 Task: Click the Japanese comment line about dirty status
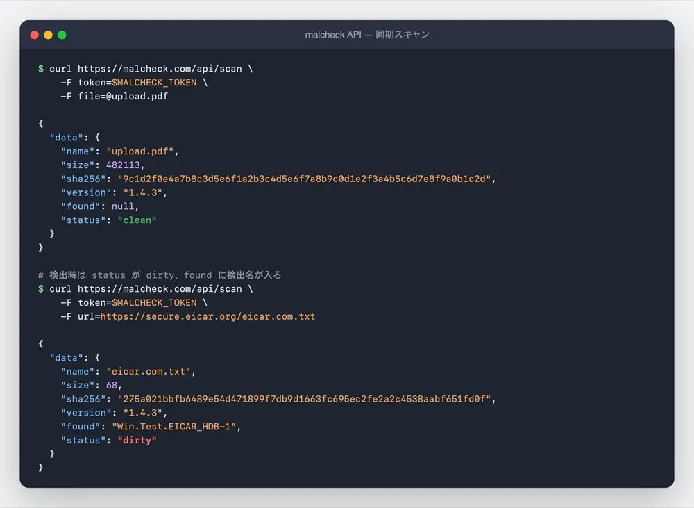coord(160,275)
